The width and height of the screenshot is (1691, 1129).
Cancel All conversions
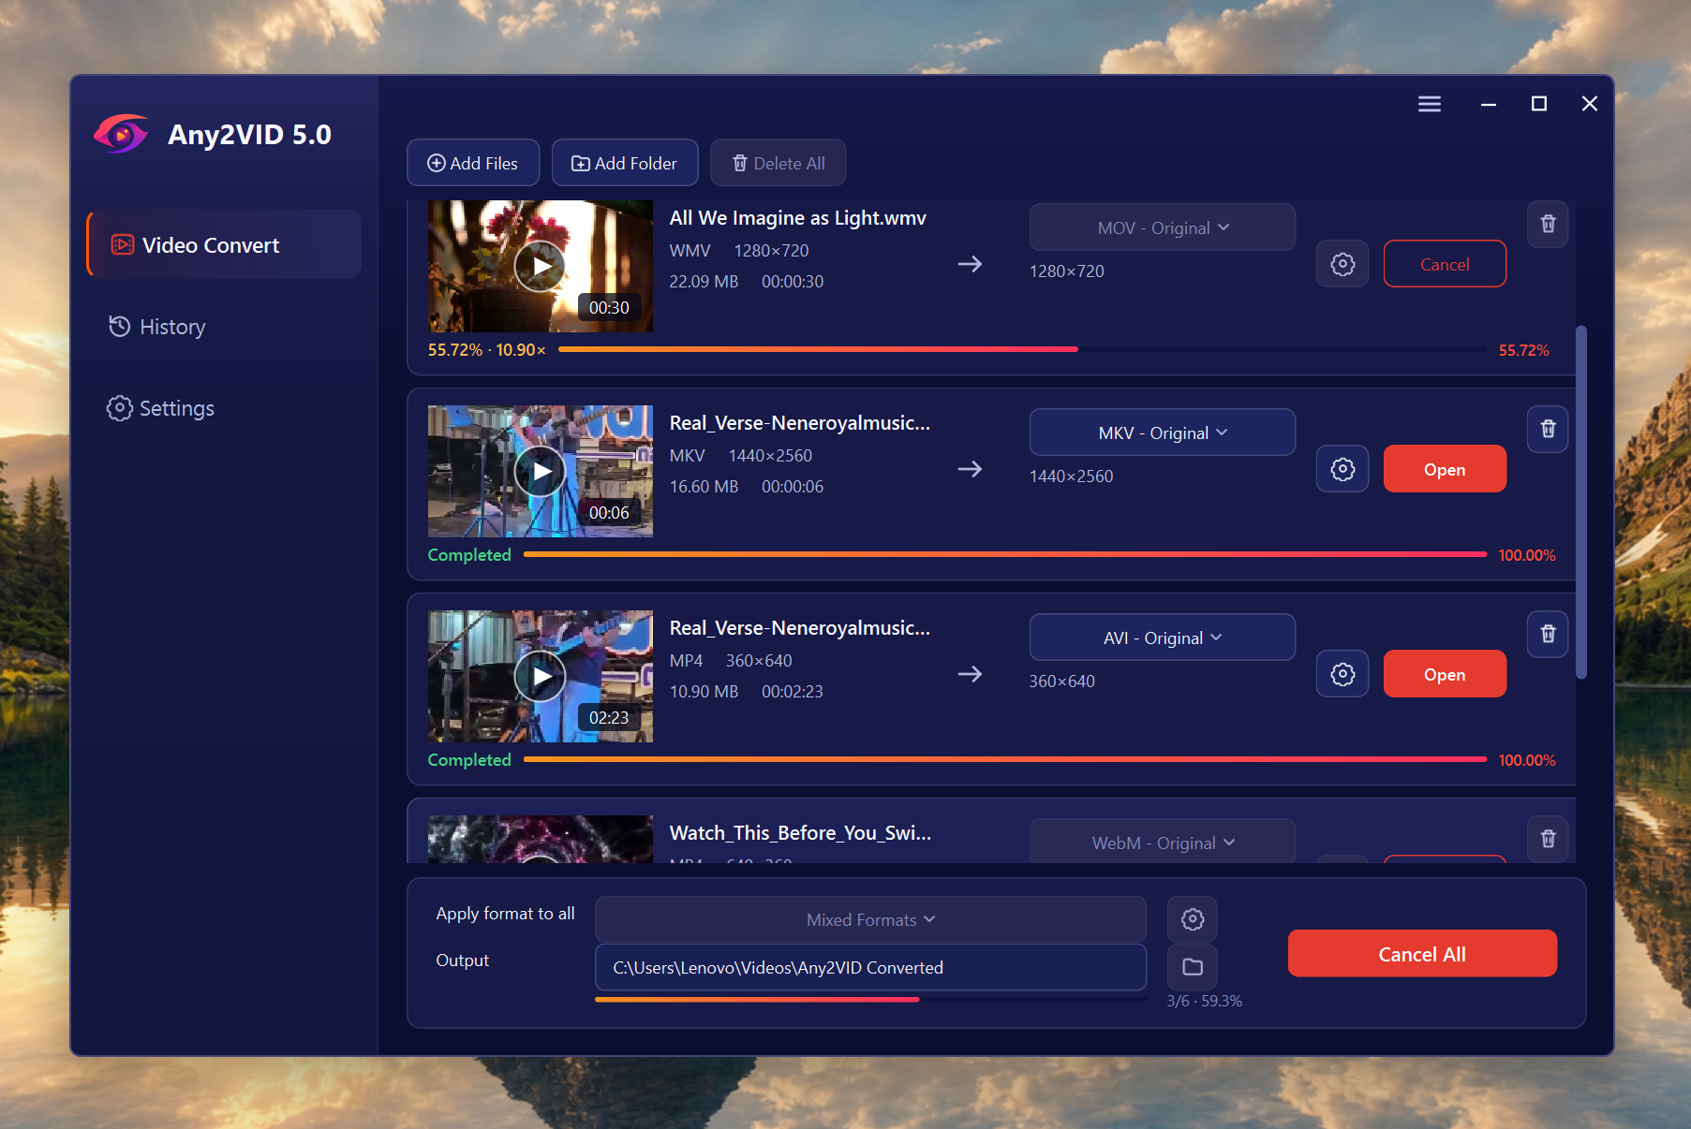pos(1422,954)
